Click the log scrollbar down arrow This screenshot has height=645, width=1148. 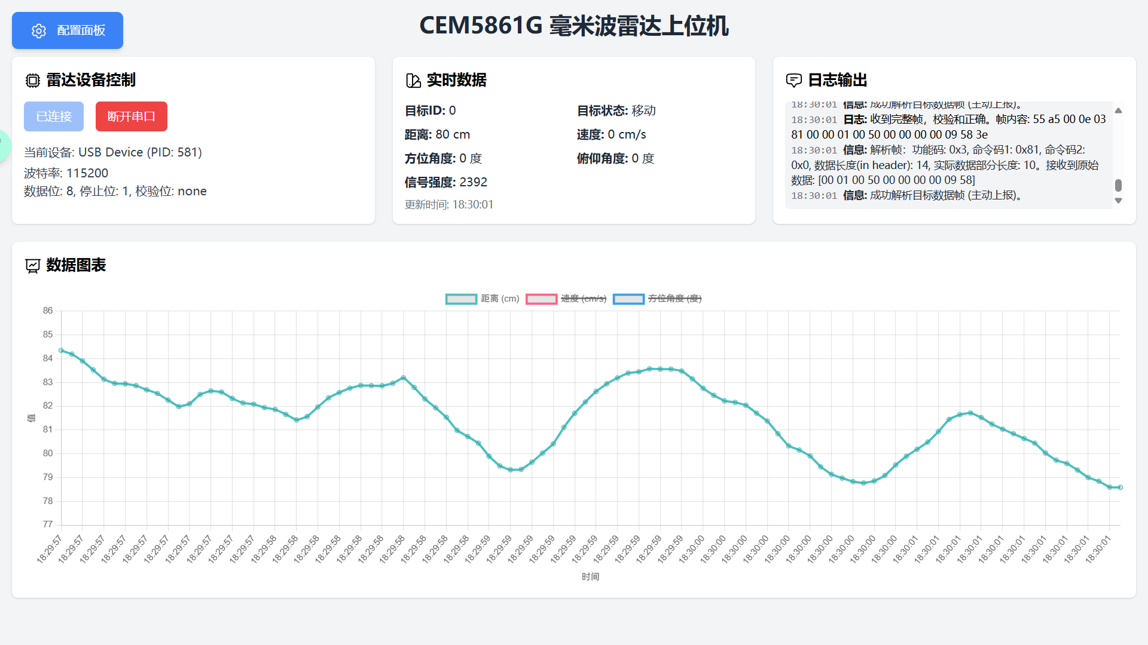pyautogui.click(x=1118, y=201)
